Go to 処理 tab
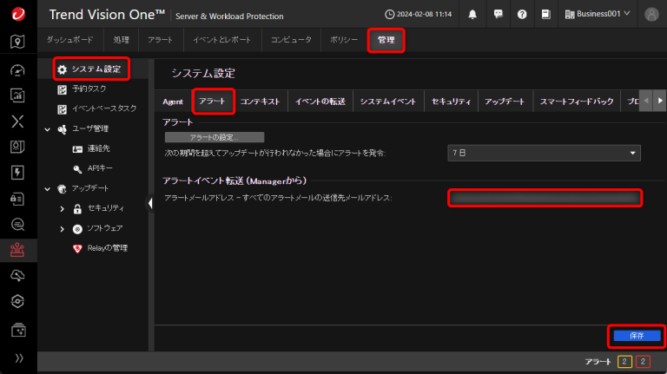The height and width of the screenshot is (374, 667). pos(122,40)
